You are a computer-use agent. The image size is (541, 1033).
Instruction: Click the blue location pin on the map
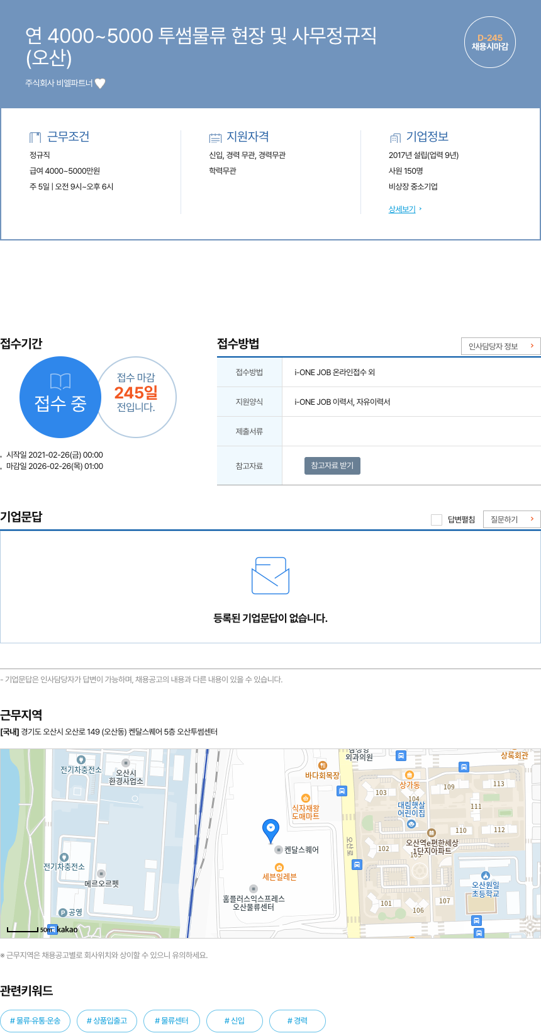(270, 831)
